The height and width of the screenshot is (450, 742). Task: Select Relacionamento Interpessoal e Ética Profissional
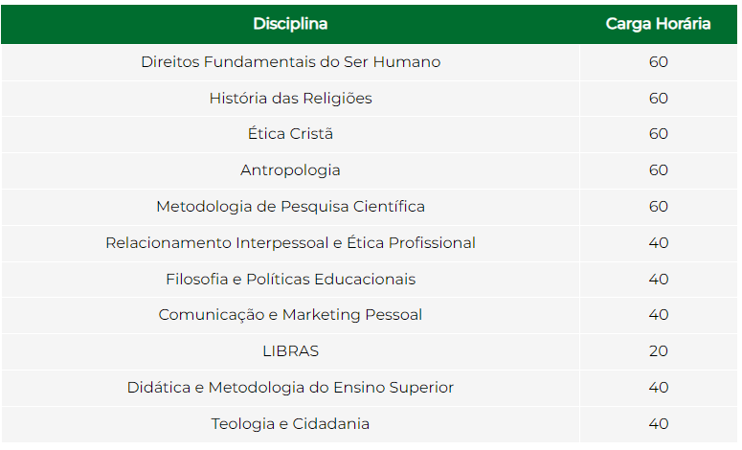(290, 243)
